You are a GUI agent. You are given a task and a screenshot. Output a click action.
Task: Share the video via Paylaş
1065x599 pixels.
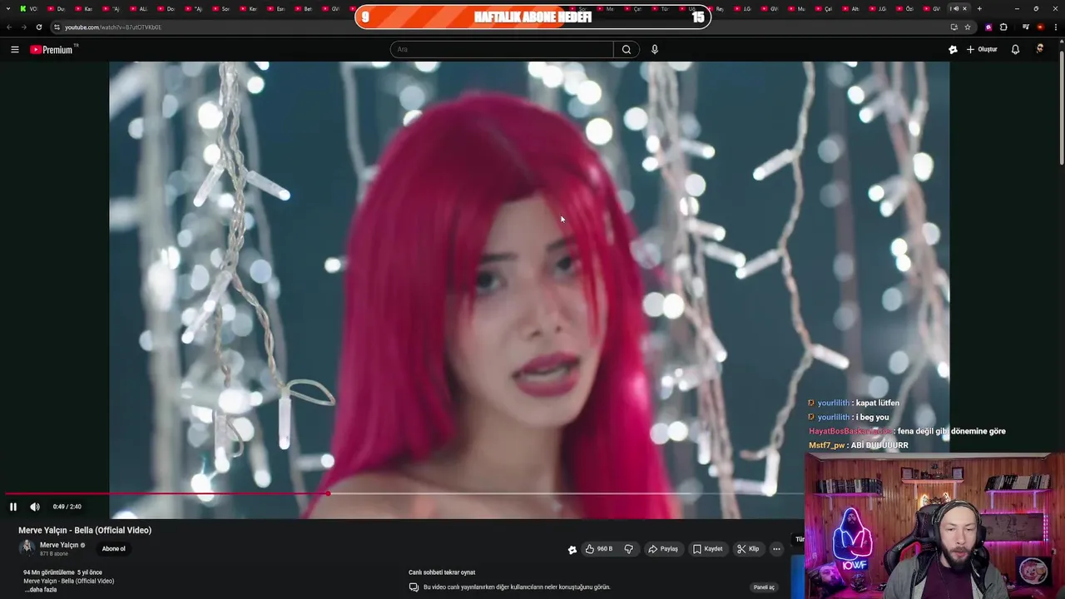tap(663, 549)
